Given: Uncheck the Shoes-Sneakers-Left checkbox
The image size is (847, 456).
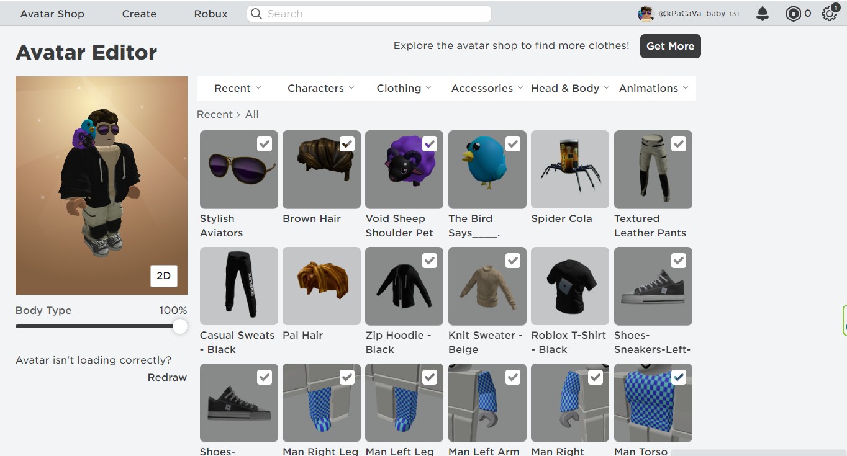Looking at the screenshot, I should pos(679,261).
